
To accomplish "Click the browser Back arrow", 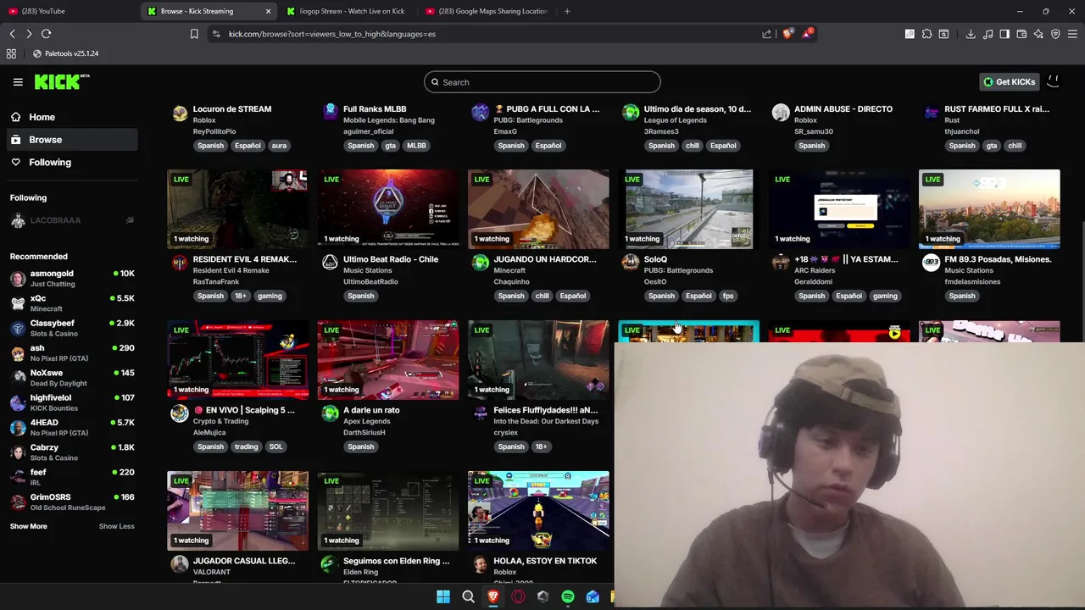I will (13, 34).
